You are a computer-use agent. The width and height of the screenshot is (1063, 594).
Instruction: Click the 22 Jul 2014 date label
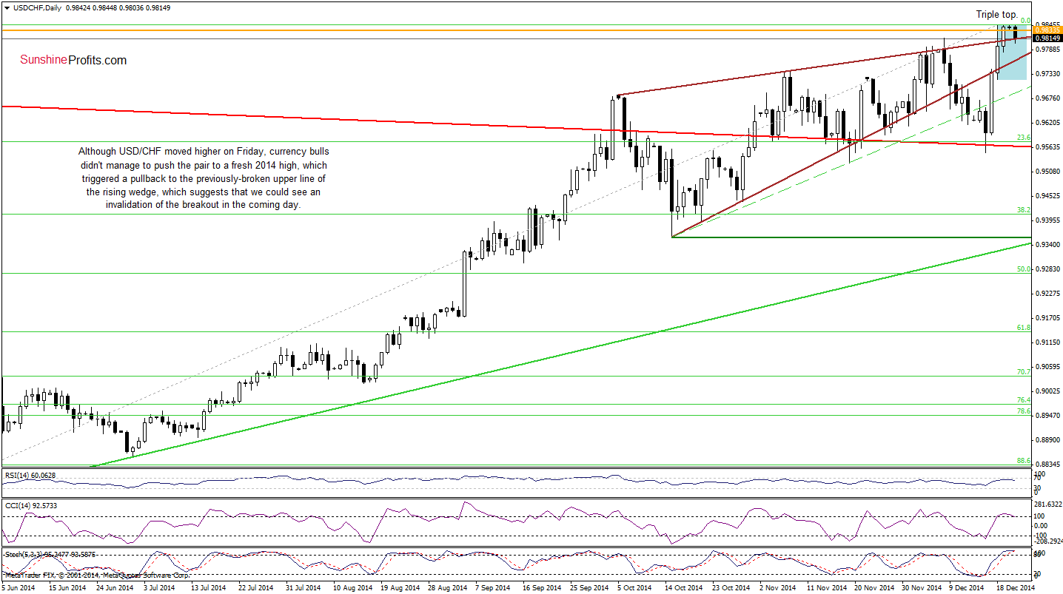[x=255, y=588]
